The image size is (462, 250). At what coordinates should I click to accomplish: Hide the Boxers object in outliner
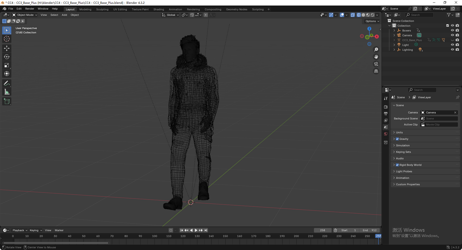tap(452, 30)
